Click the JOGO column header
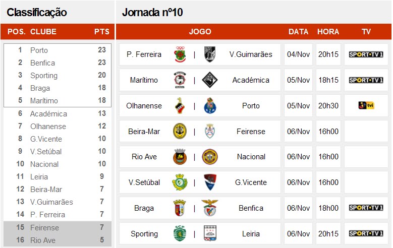Viewport: 393px width, 248px height. pos(200,32)
